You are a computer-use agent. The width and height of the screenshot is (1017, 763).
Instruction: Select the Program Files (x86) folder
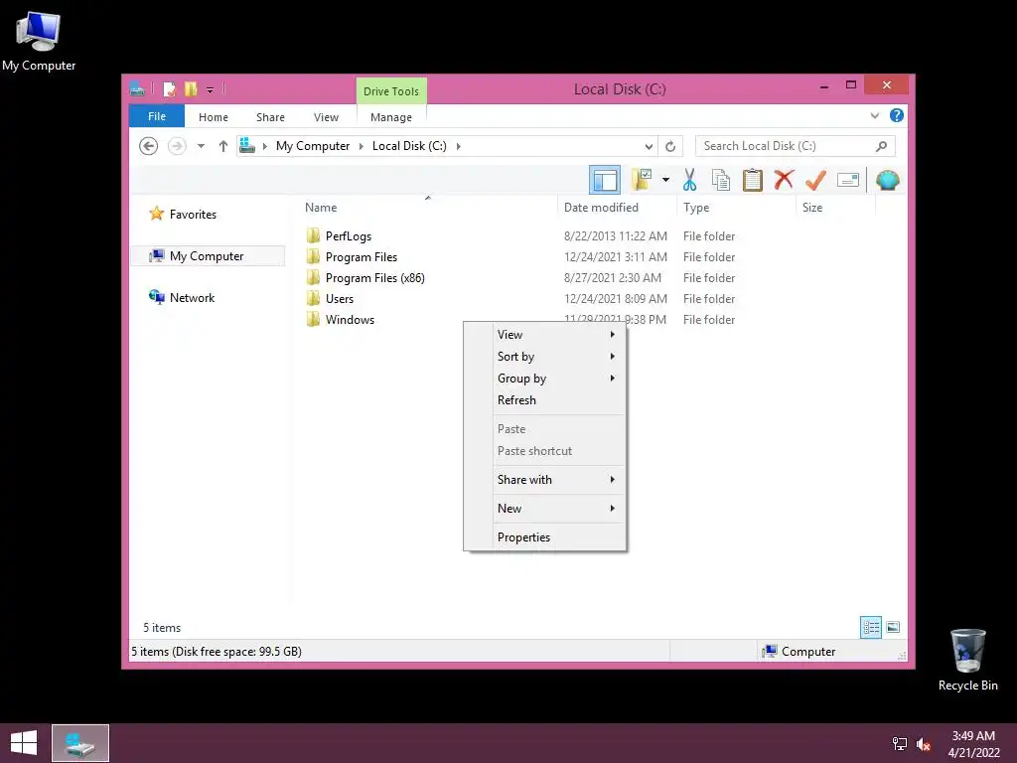374,278
